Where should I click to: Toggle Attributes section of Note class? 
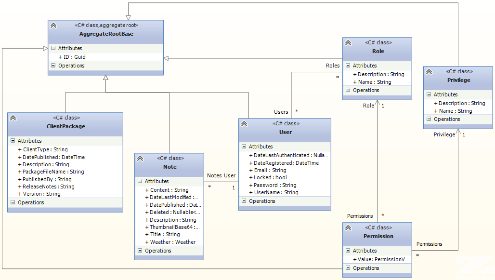click(140, 181)
